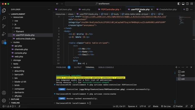Collapse the routes folder
This screenshot has height=110, width=195.
[x=16, y=42]
